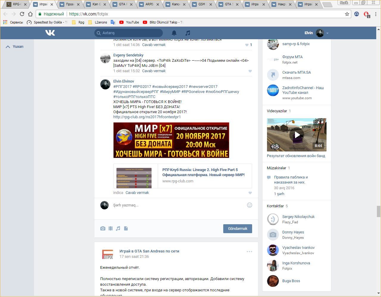Open the Blitz Ölümcül Takip bookmark
This screenshot has width=381, height=297.
click(163, 22)
